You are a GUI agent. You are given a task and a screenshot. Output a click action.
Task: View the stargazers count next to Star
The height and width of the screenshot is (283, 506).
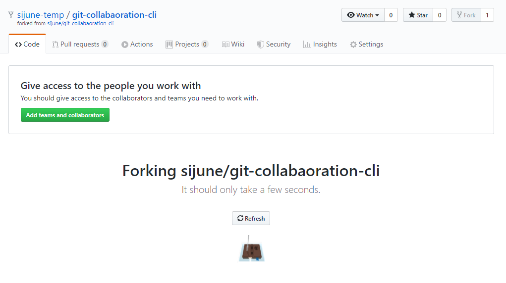[x=440, y=15]
